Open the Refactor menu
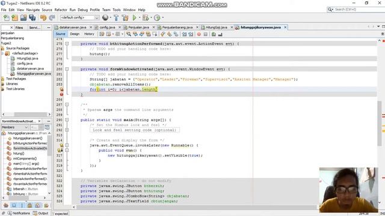Screen dimensions: 385x216 click(x=61, y=10)
